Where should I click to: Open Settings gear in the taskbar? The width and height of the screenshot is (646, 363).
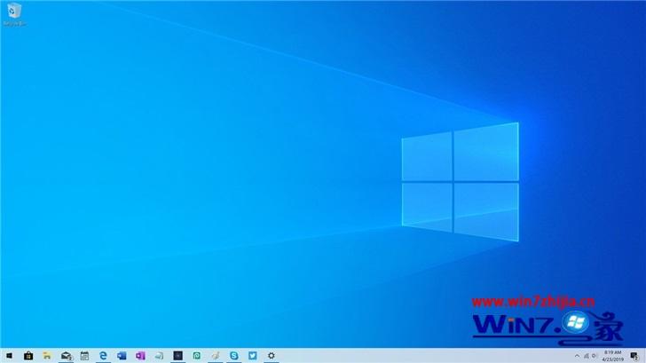[272, 356]
